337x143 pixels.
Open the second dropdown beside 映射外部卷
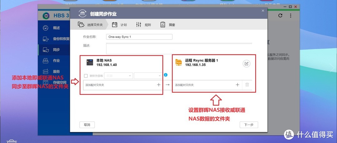coord(148,76)
